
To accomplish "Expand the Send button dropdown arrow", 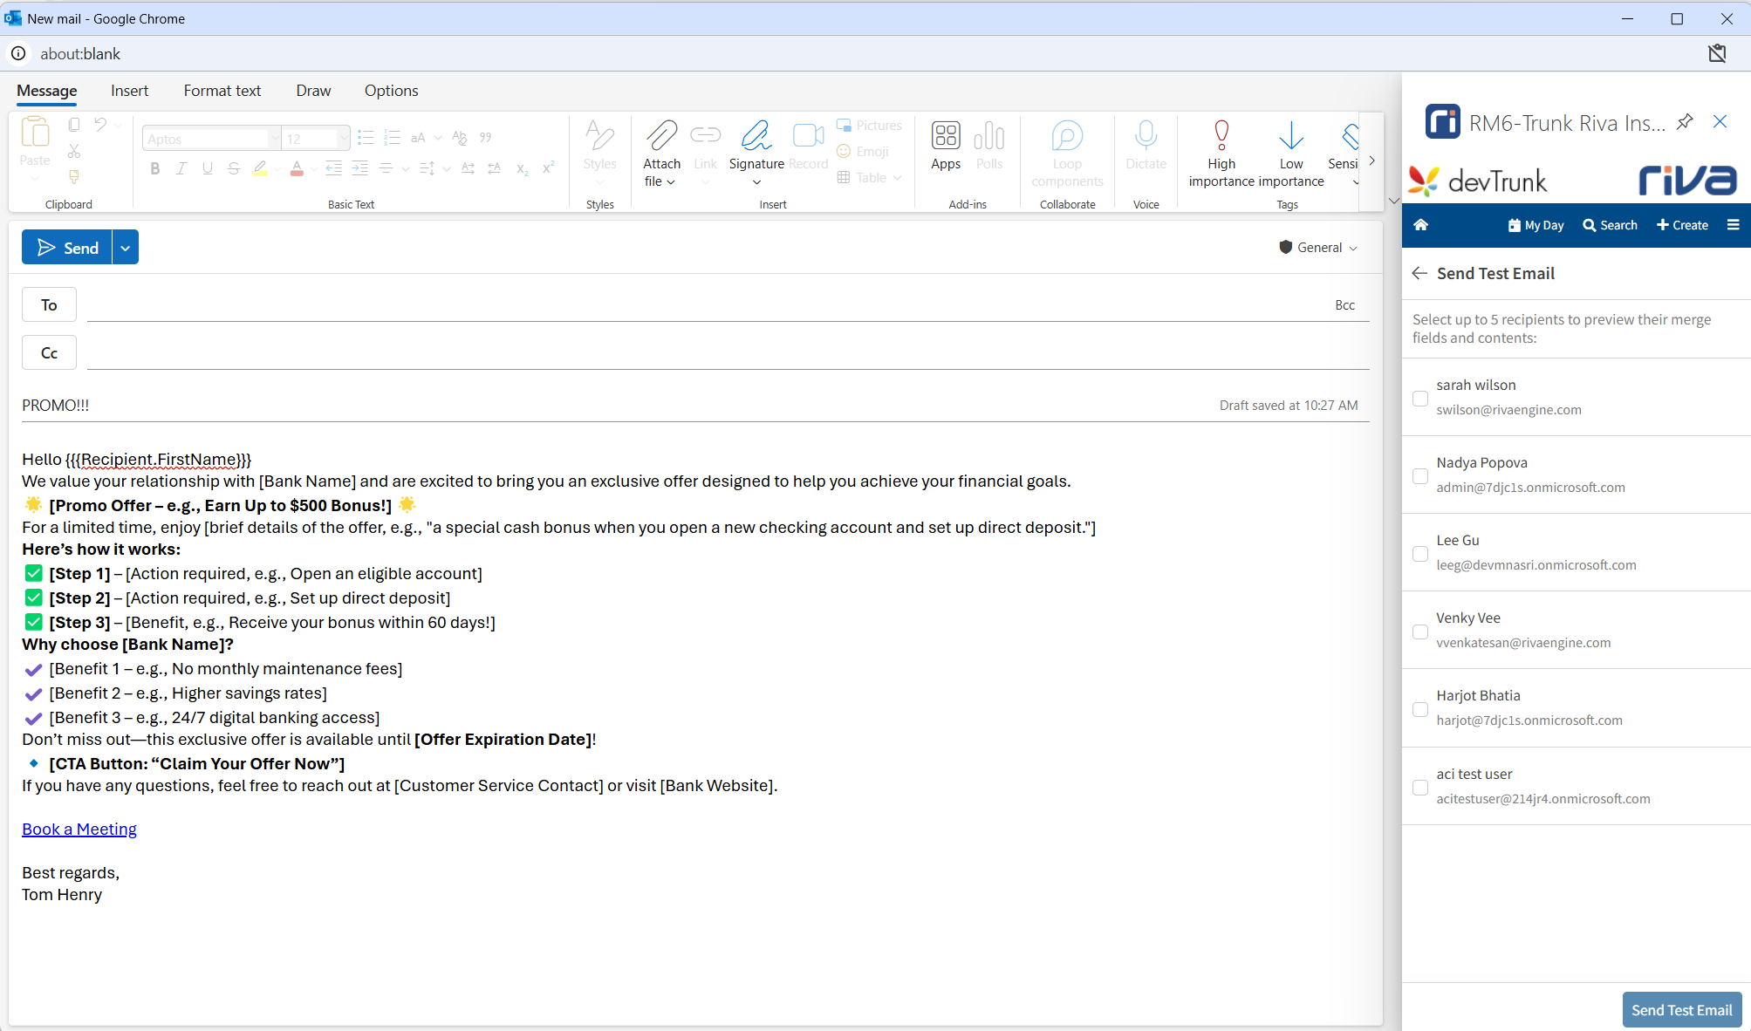I will point(126,248).
